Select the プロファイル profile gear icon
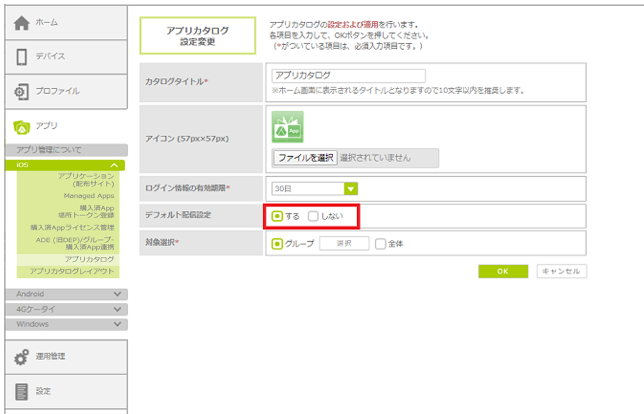Viewport: 644px width, 414px height. 22,91
